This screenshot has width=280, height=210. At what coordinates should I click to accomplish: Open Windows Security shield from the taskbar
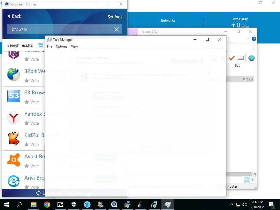pos(74,205)
